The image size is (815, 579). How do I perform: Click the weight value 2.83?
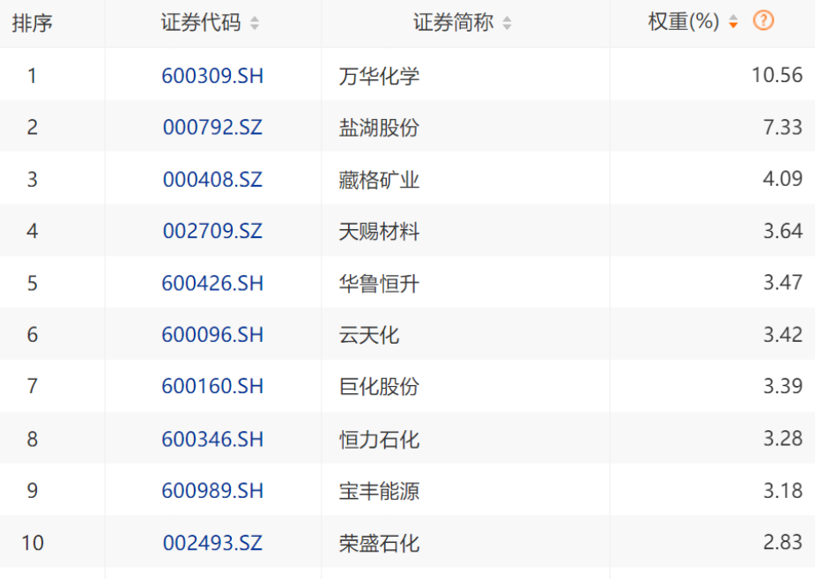click(x=782, y=542)
